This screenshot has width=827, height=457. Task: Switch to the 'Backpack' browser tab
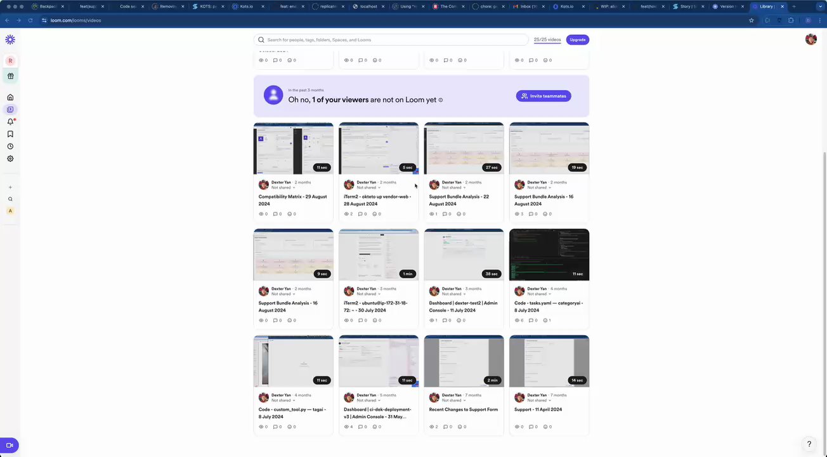click(x=48, y=6)
